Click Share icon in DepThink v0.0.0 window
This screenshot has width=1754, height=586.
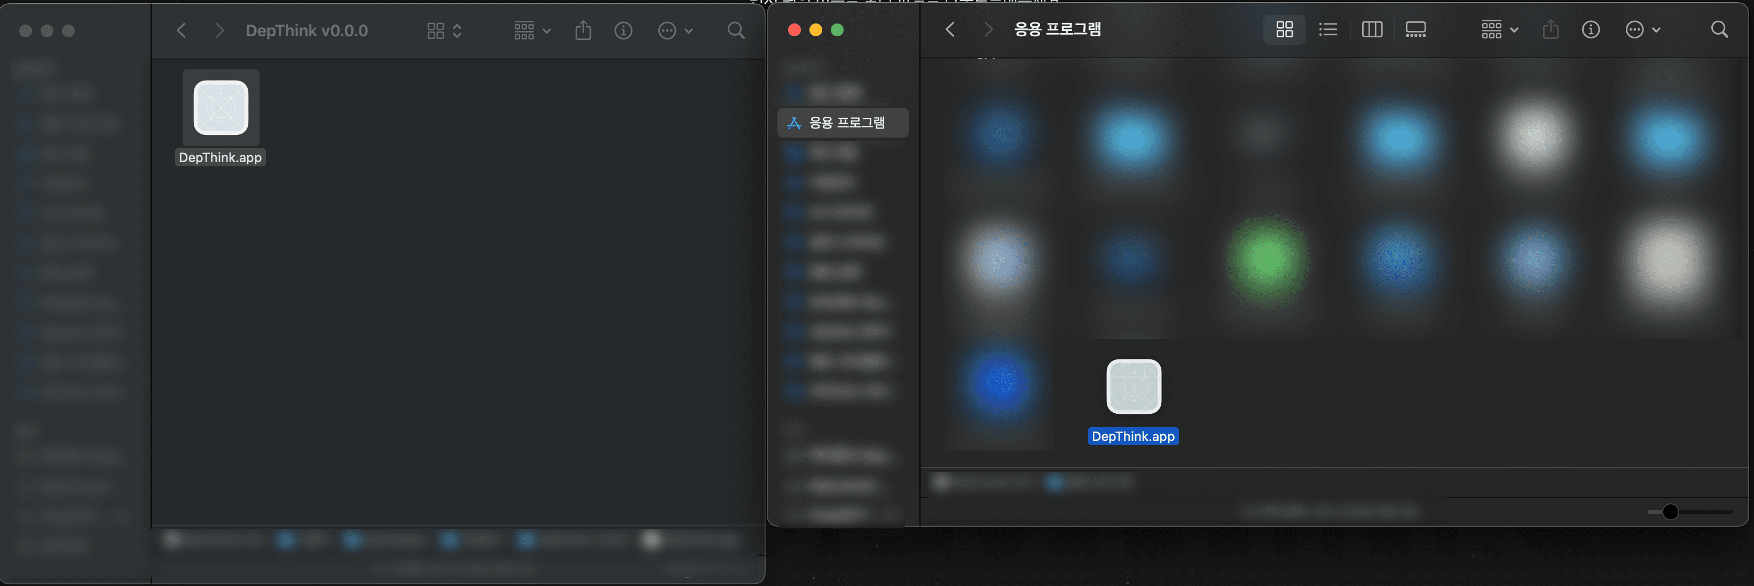(x=583, y=30)
